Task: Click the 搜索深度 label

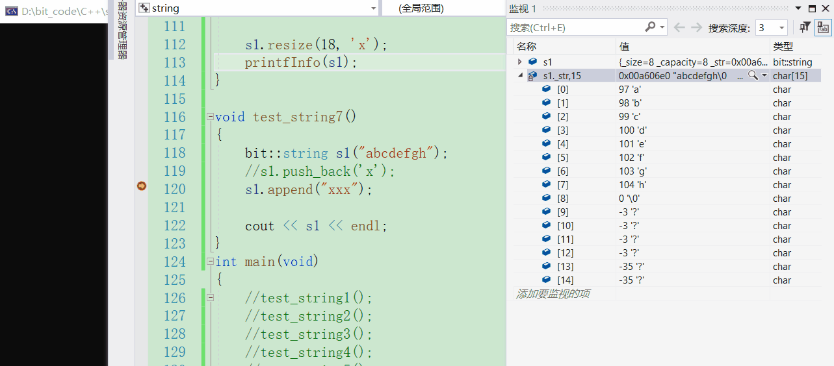Action: coord(729,28)
